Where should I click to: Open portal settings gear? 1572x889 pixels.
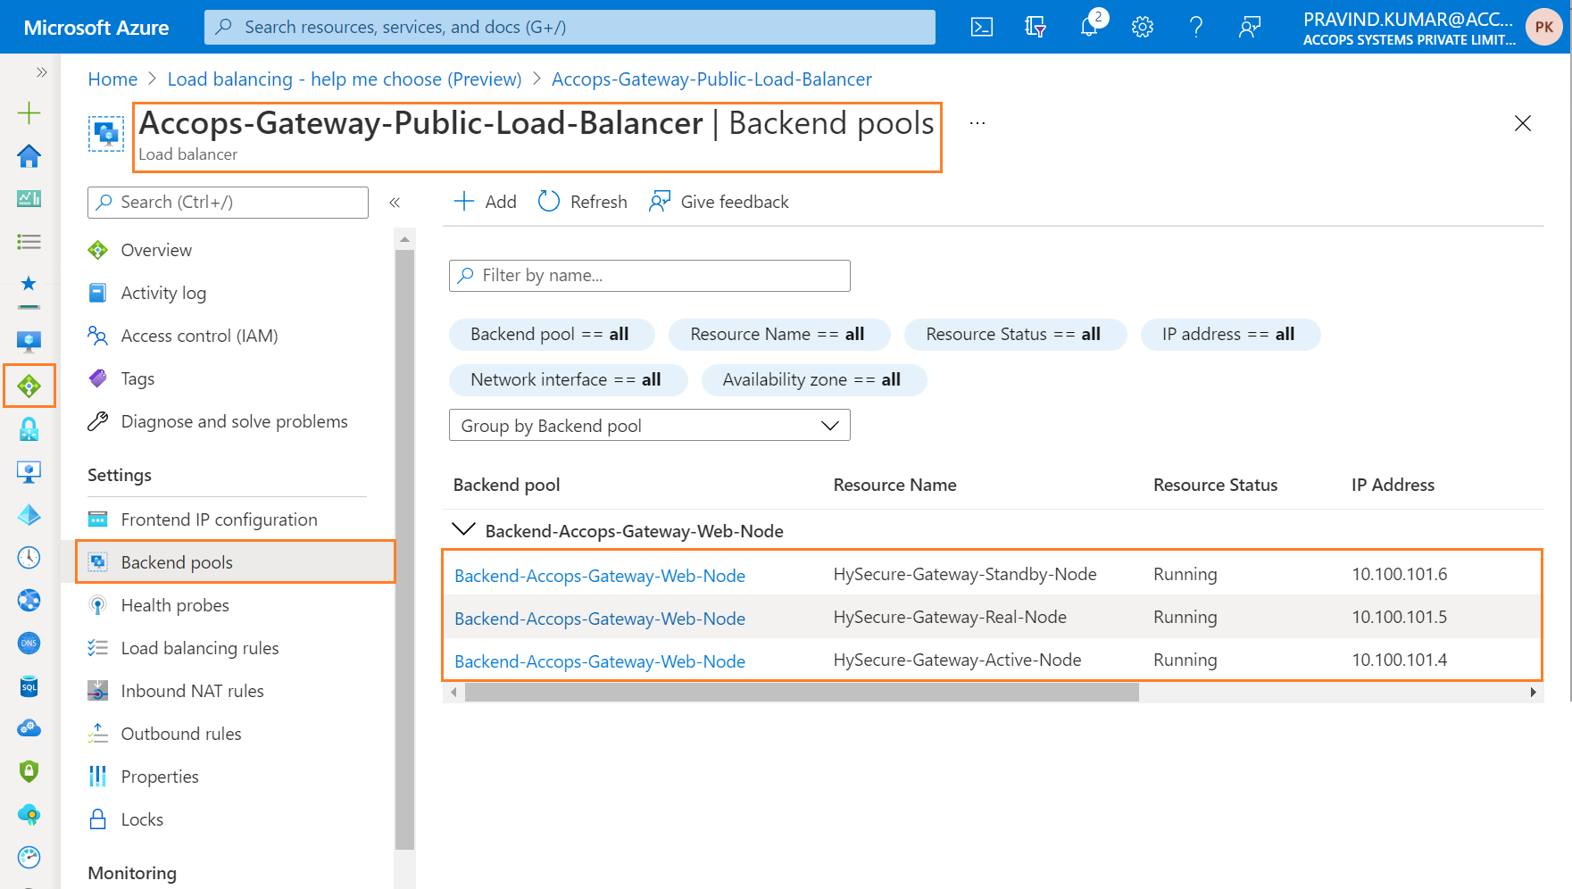(1143, 27)
